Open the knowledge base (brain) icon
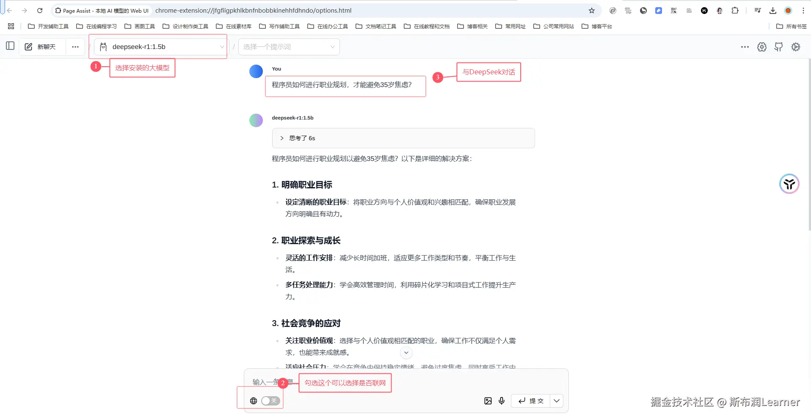Viewport: 811px width, 419px height. pyautogui.click(x=762, y=47)
